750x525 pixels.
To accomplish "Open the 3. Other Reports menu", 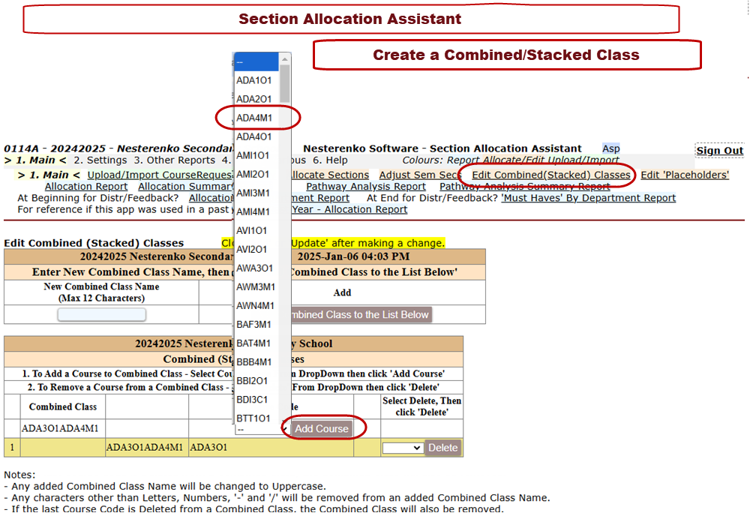I will 169,160.
